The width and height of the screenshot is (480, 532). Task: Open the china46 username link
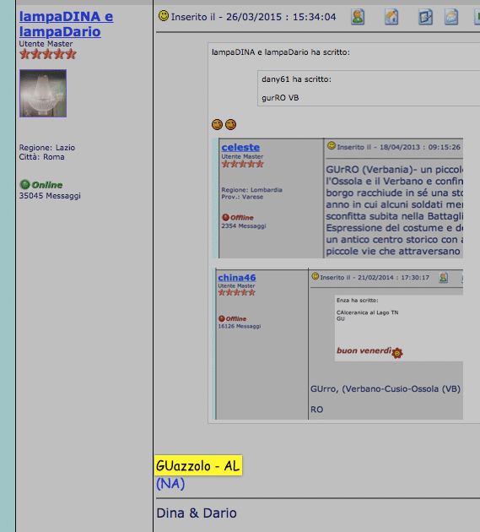236,278
